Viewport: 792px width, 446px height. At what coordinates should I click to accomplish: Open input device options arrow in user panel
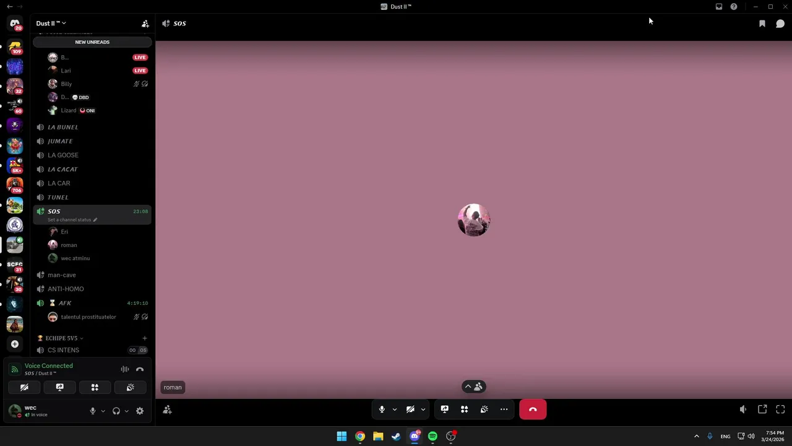click(x=103, y=411)
